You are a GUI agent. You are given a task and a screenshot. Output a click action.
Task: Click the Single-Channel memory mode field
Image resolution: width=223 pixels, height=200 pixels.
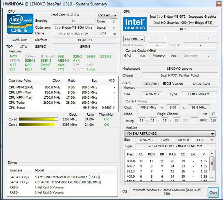tap(168, 114)
